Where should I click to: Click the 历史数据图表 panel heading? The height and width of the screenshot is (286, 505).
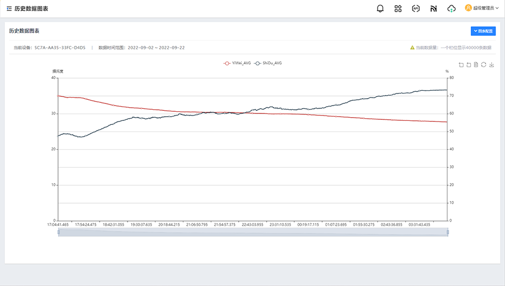(x=24, y=31)
